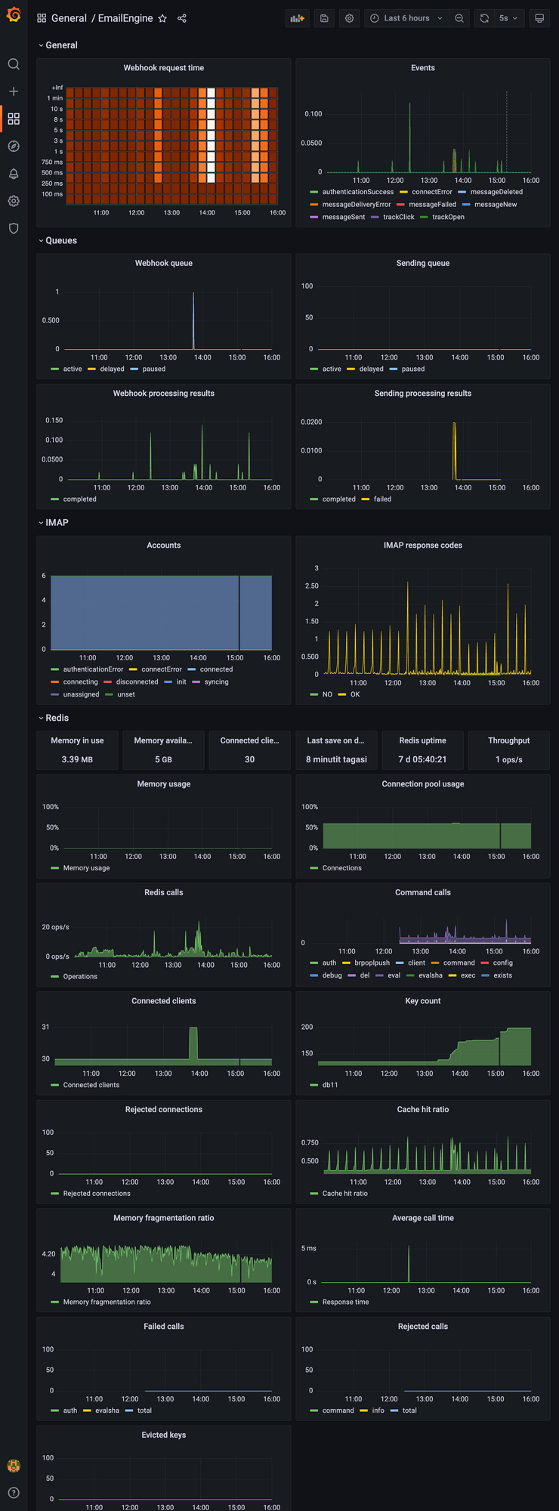Click the Evicted keys panel title
Image resolution: width=559 pixels, height=1511 pixels.
(164, 1435)
